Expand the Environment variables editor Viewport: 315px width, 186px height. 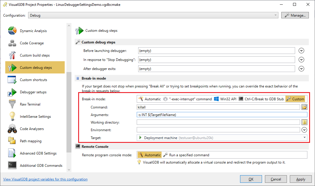pyautogui.click(x=304, y=130)
